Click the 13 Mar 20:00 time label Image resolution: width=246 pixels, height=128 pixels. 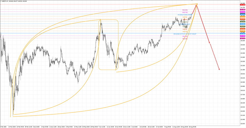click(12, 127)
